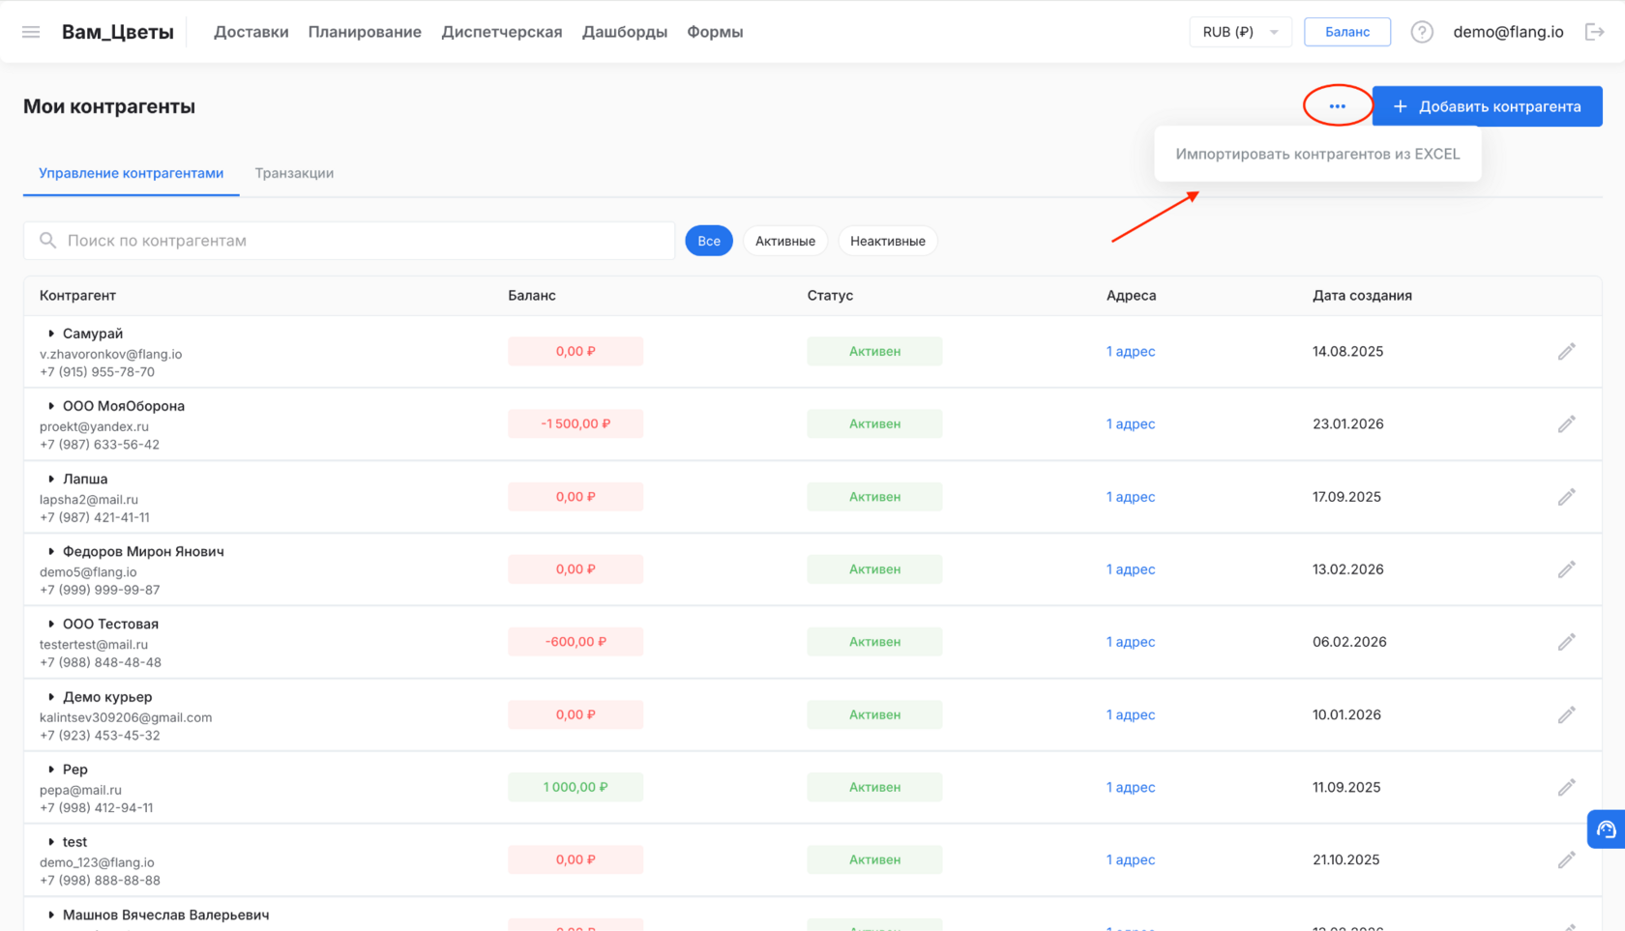Open the hamburger sidebar menu

31,32
